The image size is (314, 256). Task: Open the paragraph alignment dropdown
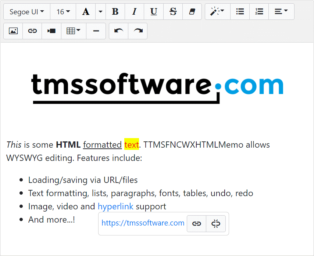click(281, 12)
